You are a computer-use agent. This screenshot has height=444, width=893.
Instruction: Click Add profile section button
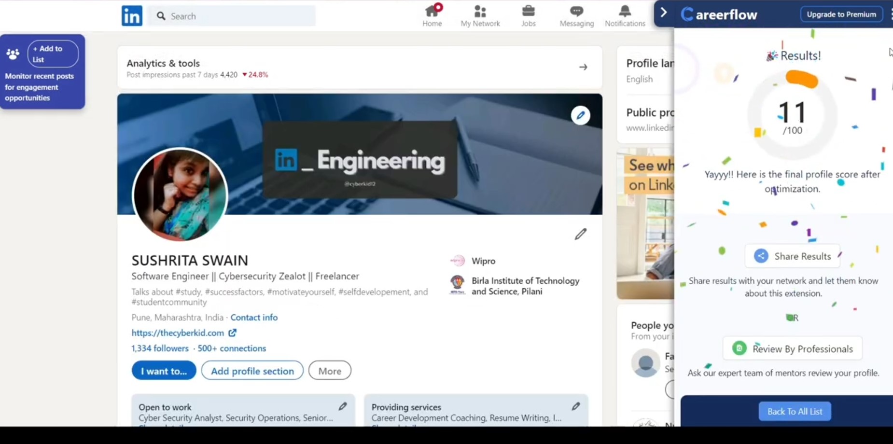tap(252, 371)
